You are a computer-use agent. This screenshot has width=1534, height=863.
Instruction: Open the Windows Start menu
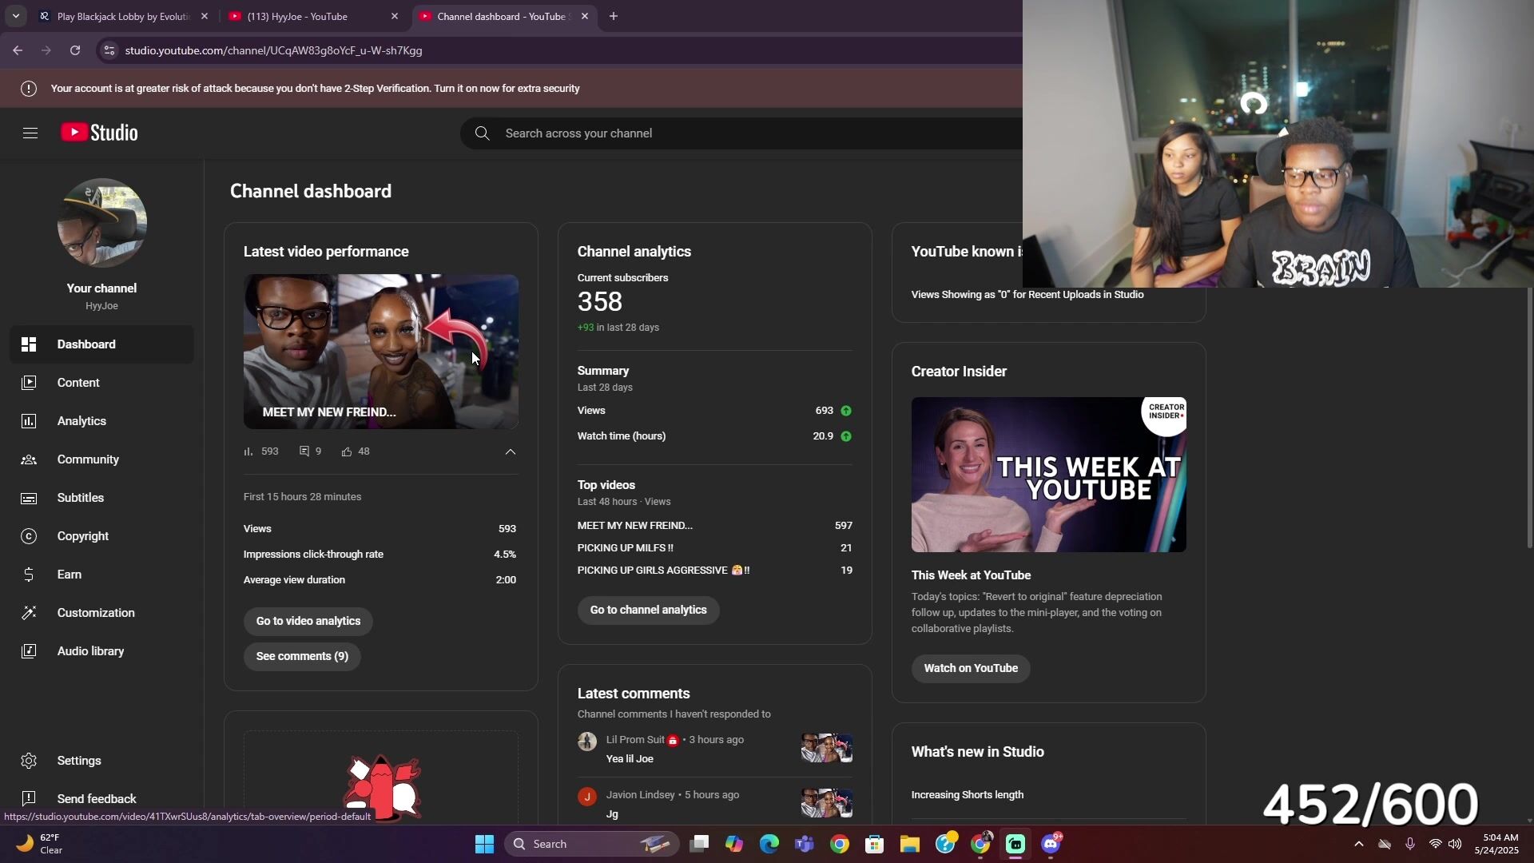point(484,844)
